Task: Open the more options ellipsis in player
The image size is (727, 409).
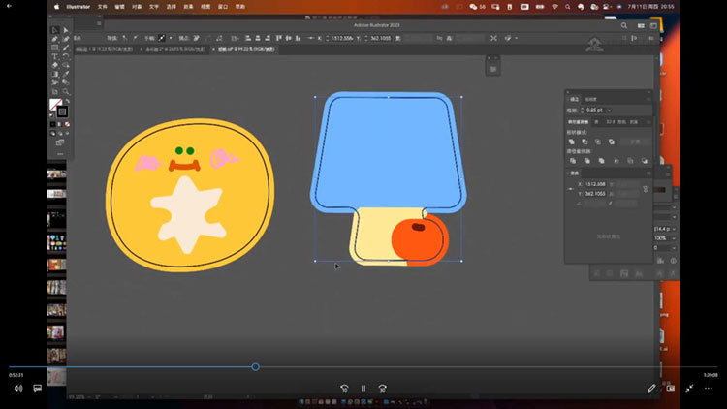Action: pyautogui.click(x=708, y=388)
